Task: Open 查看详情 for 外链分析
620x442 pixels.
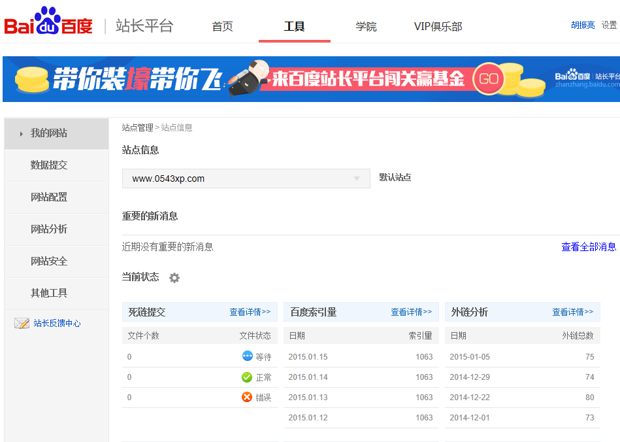Action: click(x=572, y=312)
